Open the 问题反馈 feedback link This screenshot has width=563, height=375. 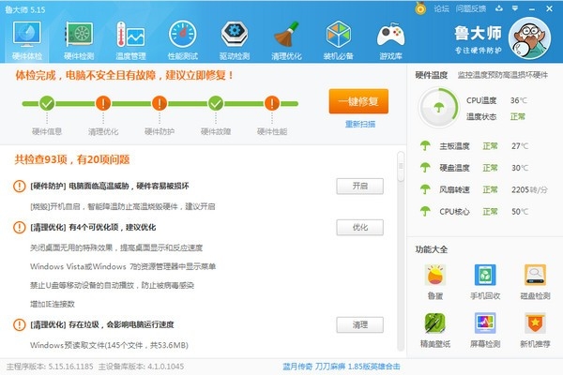471,9
